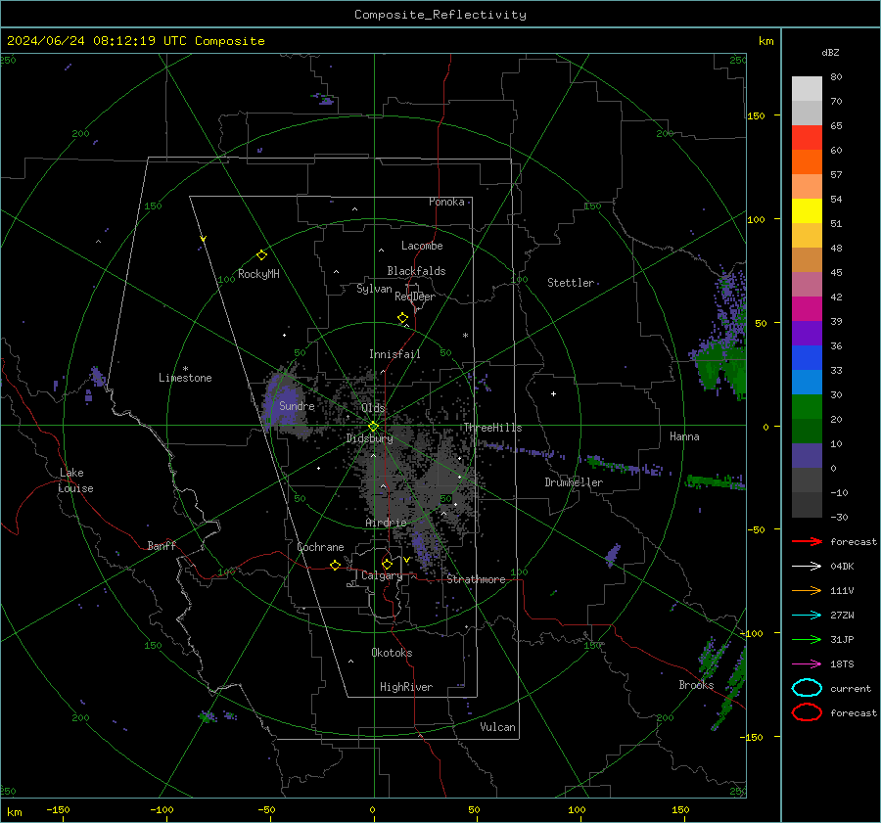Click the orange 111V arrow in legend

tap(807, 590)
